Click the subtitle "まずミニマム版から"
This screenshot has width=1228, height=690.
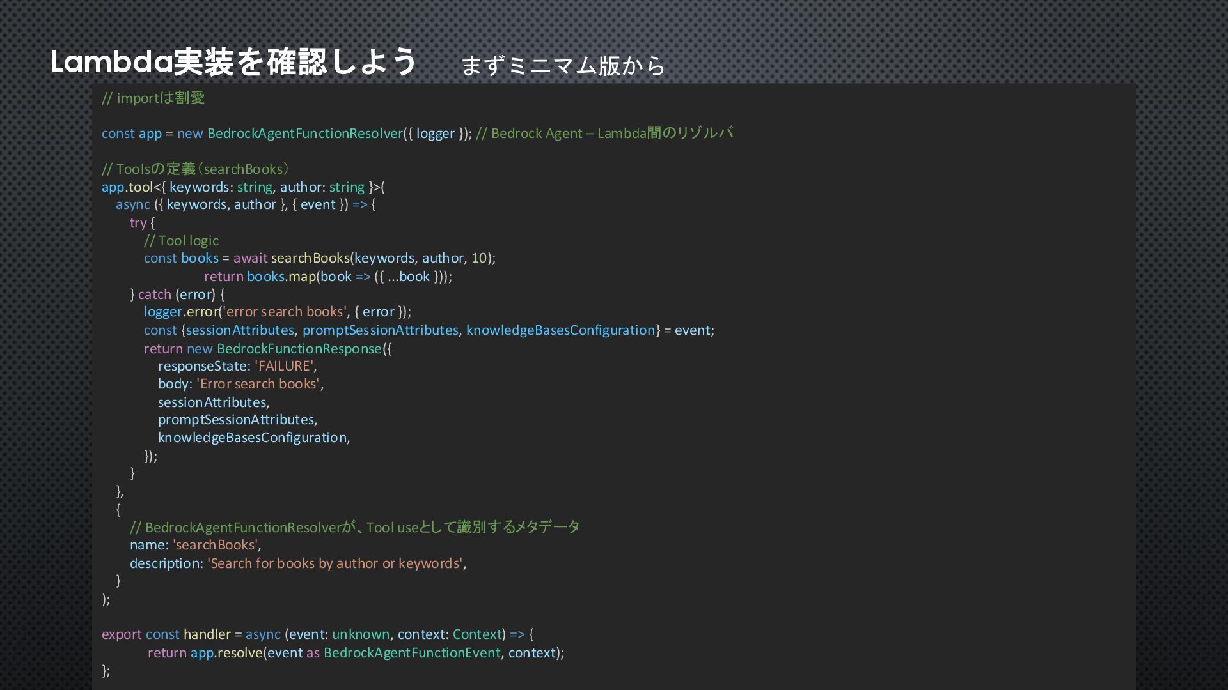[x=563, y=66]
